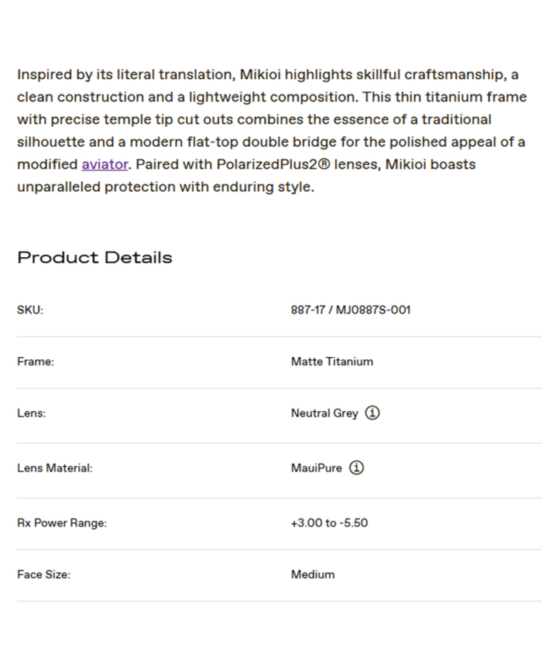Select the Neutral Grey lens text
This screenshot has height=658, width=542.
[x=324, y=413]
